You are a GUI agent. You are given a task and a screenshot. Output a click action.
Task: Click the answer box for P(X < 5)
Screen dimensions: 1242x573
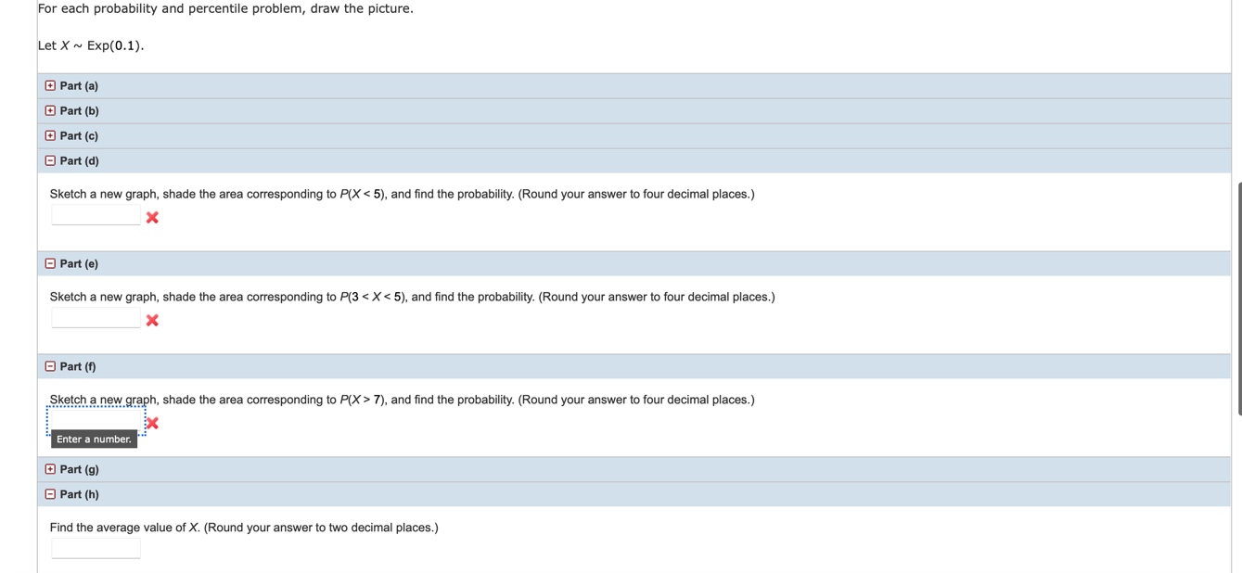[x=96, y=214]
